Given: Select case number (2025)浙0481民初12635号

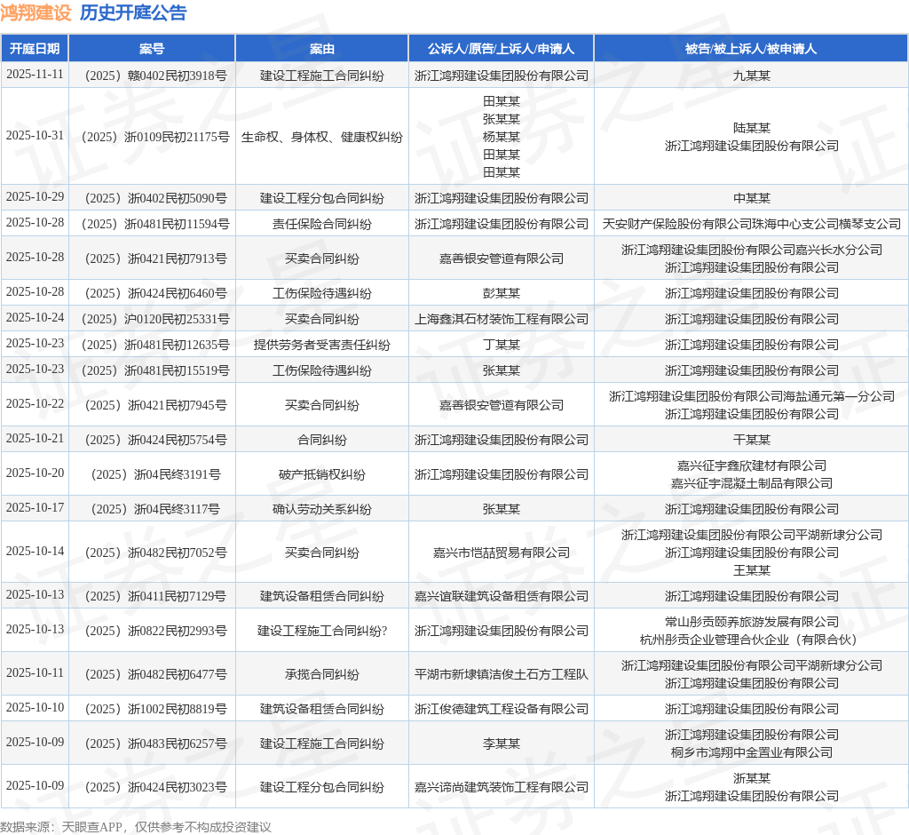Looking at the screenshot, I should tap(155, 345).
